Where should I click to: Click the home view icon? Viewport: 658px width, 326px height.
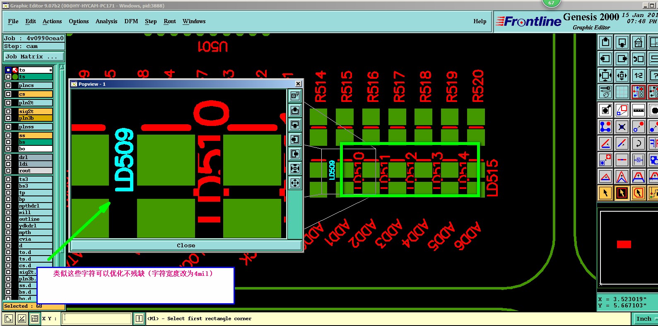coord(639,42)
